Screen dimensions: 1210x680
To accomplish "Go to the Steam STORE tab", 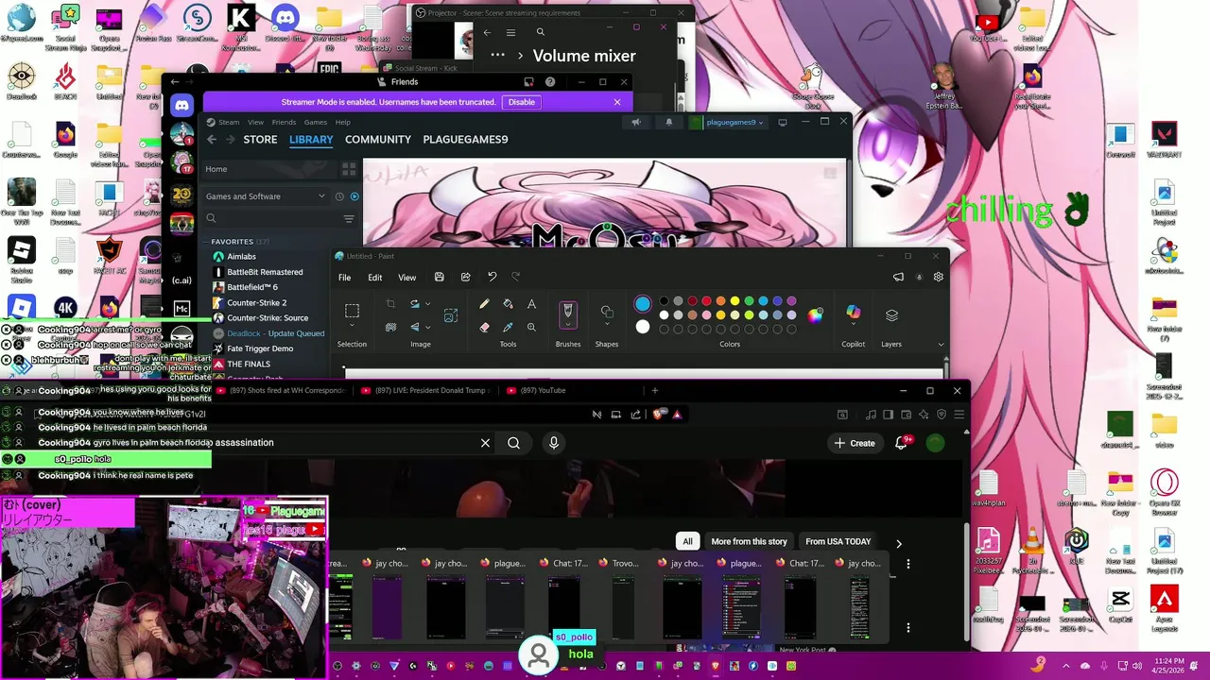I will (260, 139).
